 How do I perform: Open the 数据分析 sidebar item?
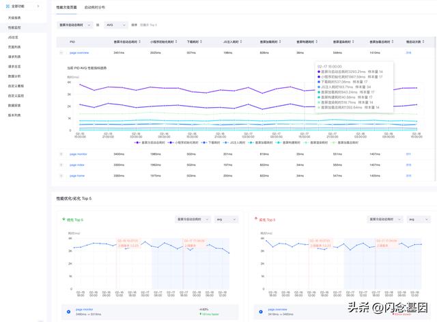tap(14, 76)
